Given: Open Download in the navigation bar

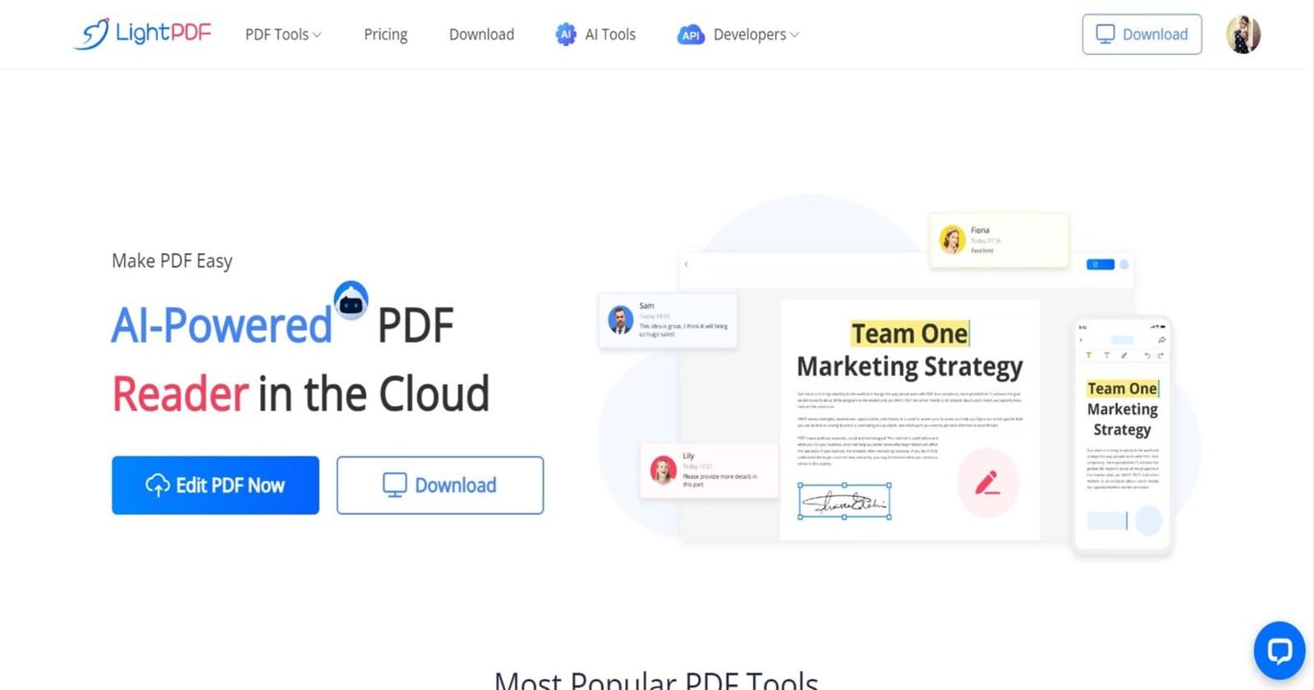Looking at the screenshot, I should [x=481, y=34].
